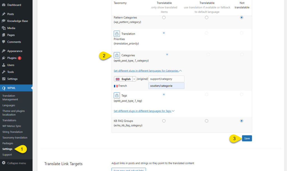Go to Taxonomy translation submenu
The height and width of the screenshot is (171, 287).
(x=15, y=138)
